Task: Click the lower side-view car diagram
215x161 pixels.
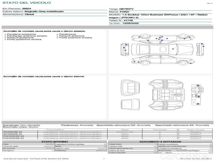Action: click(x=163, y=61)
